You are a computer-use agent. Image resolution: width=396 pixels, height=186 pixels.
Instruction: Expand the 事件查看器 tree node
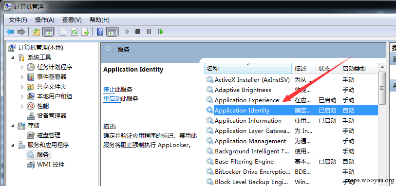pyautogui.click(x=22, y=77)
